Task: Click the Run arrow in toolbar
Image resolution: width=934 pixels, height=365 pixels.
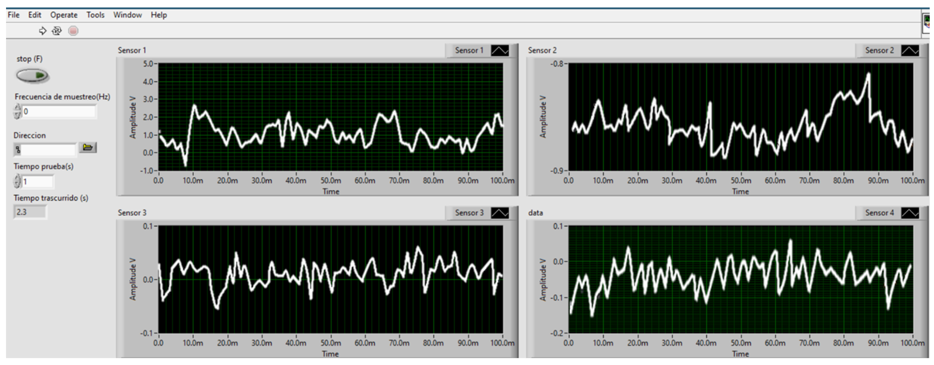Action: (42, 31)
